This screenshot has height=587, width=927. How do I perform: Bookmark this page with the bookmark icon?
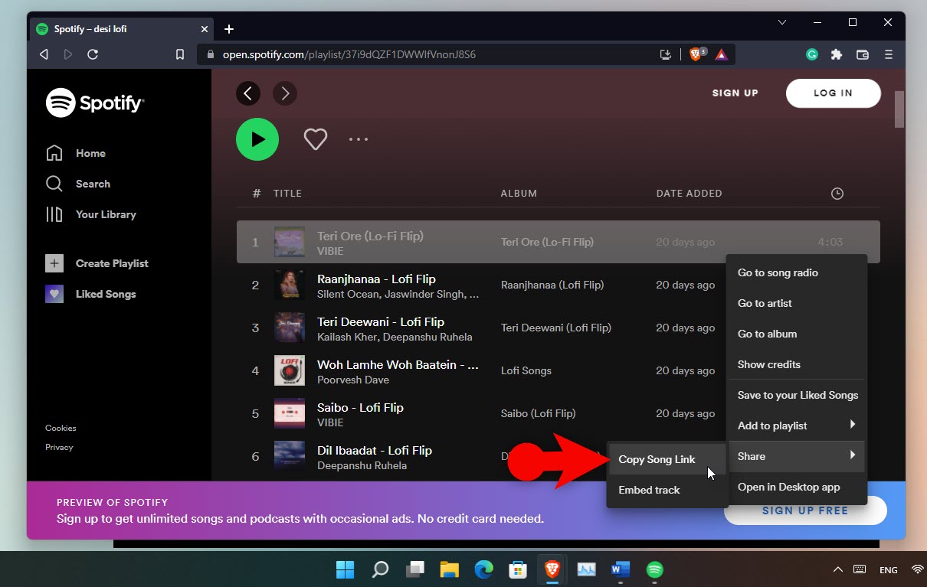point(180,54)
